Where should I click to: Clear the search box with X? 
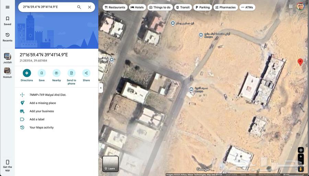click(x=90, y=7)
